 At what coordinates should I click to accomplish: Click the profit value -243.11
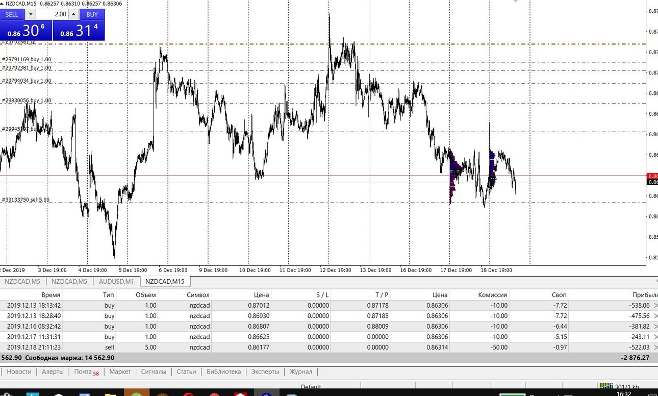pyautogui.click(x=639, y=337)
